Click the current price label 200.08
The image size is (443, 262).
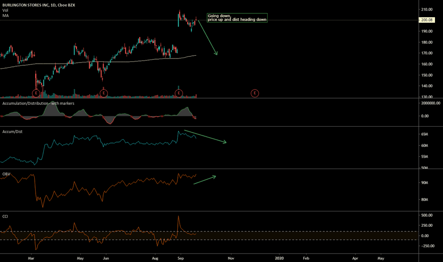click(427, 20)
